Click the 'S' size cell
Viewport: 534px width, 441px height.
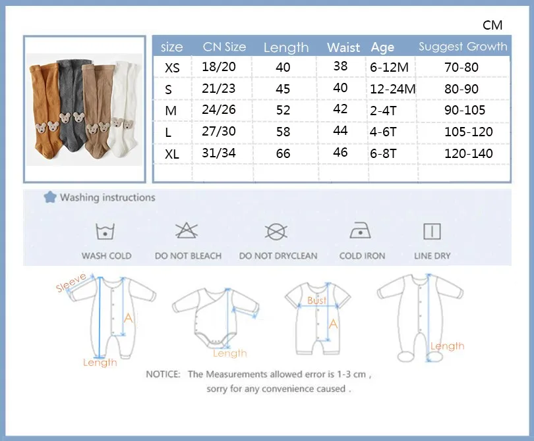[168, 90]
